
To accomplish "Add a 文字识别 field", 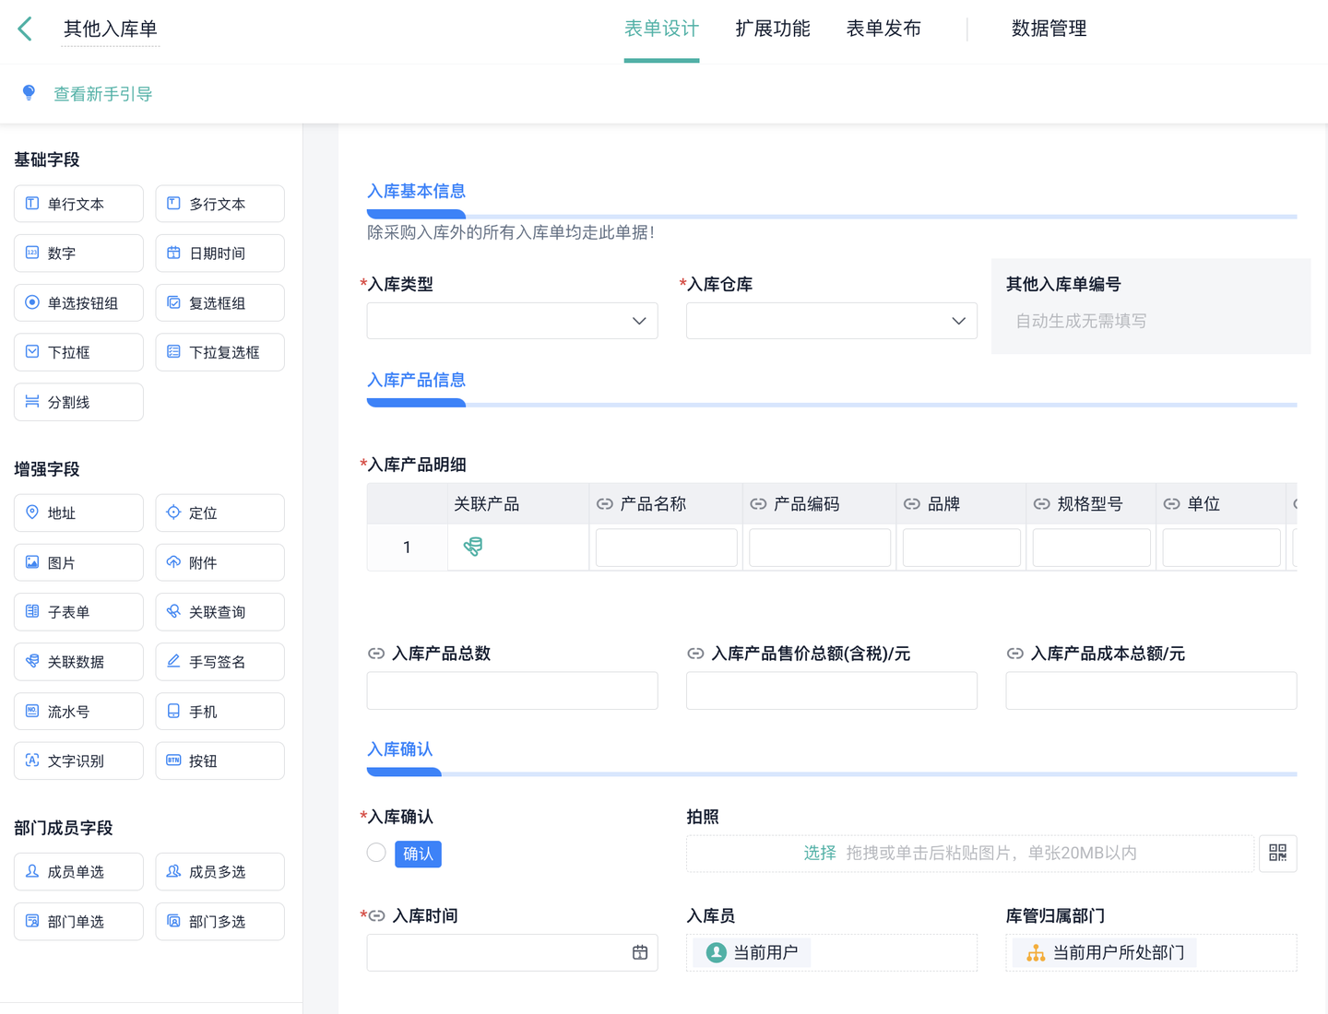I will (77, 760).
